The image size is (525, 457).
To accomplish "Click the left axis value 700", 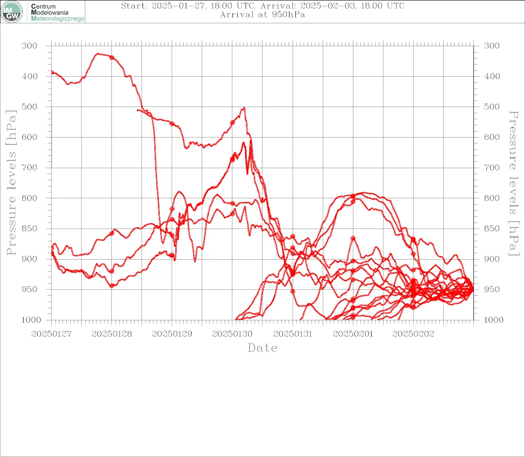I will pos(30,167).
